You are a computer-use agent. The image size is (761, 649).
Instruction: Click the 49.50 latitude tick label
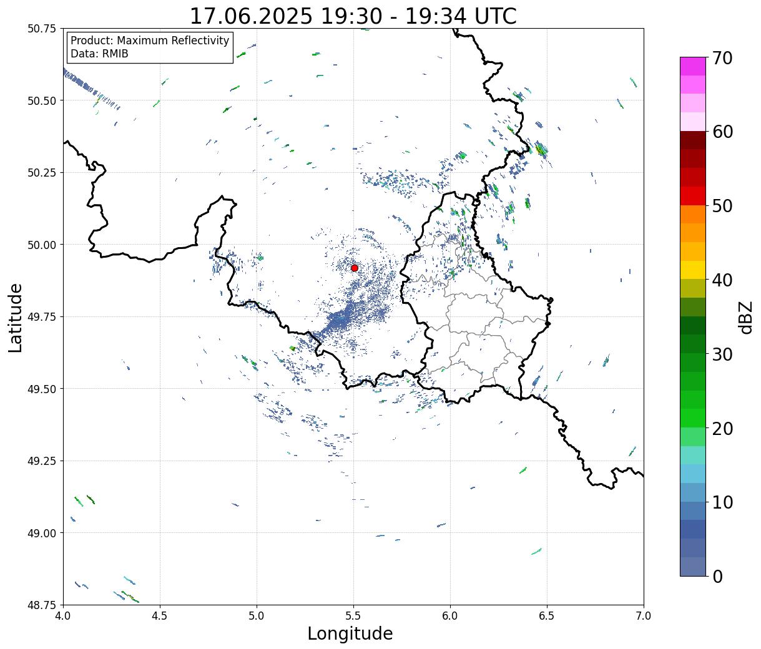tap(42, 389)
